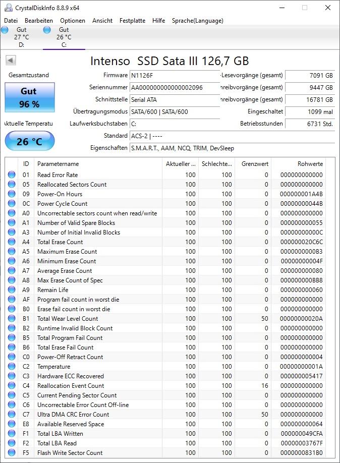
Task: Click status orb for Read Error Rate
Action: click(12, 175)
